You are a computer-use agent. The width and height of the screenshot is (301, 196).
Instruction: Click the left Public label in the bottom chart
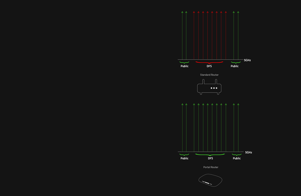185,158
